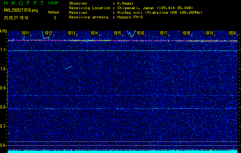The width and height of the screenshot is (241, 153).
Task: Click the 1.0 kHz axis label
Action: click(x=3, y=69)
